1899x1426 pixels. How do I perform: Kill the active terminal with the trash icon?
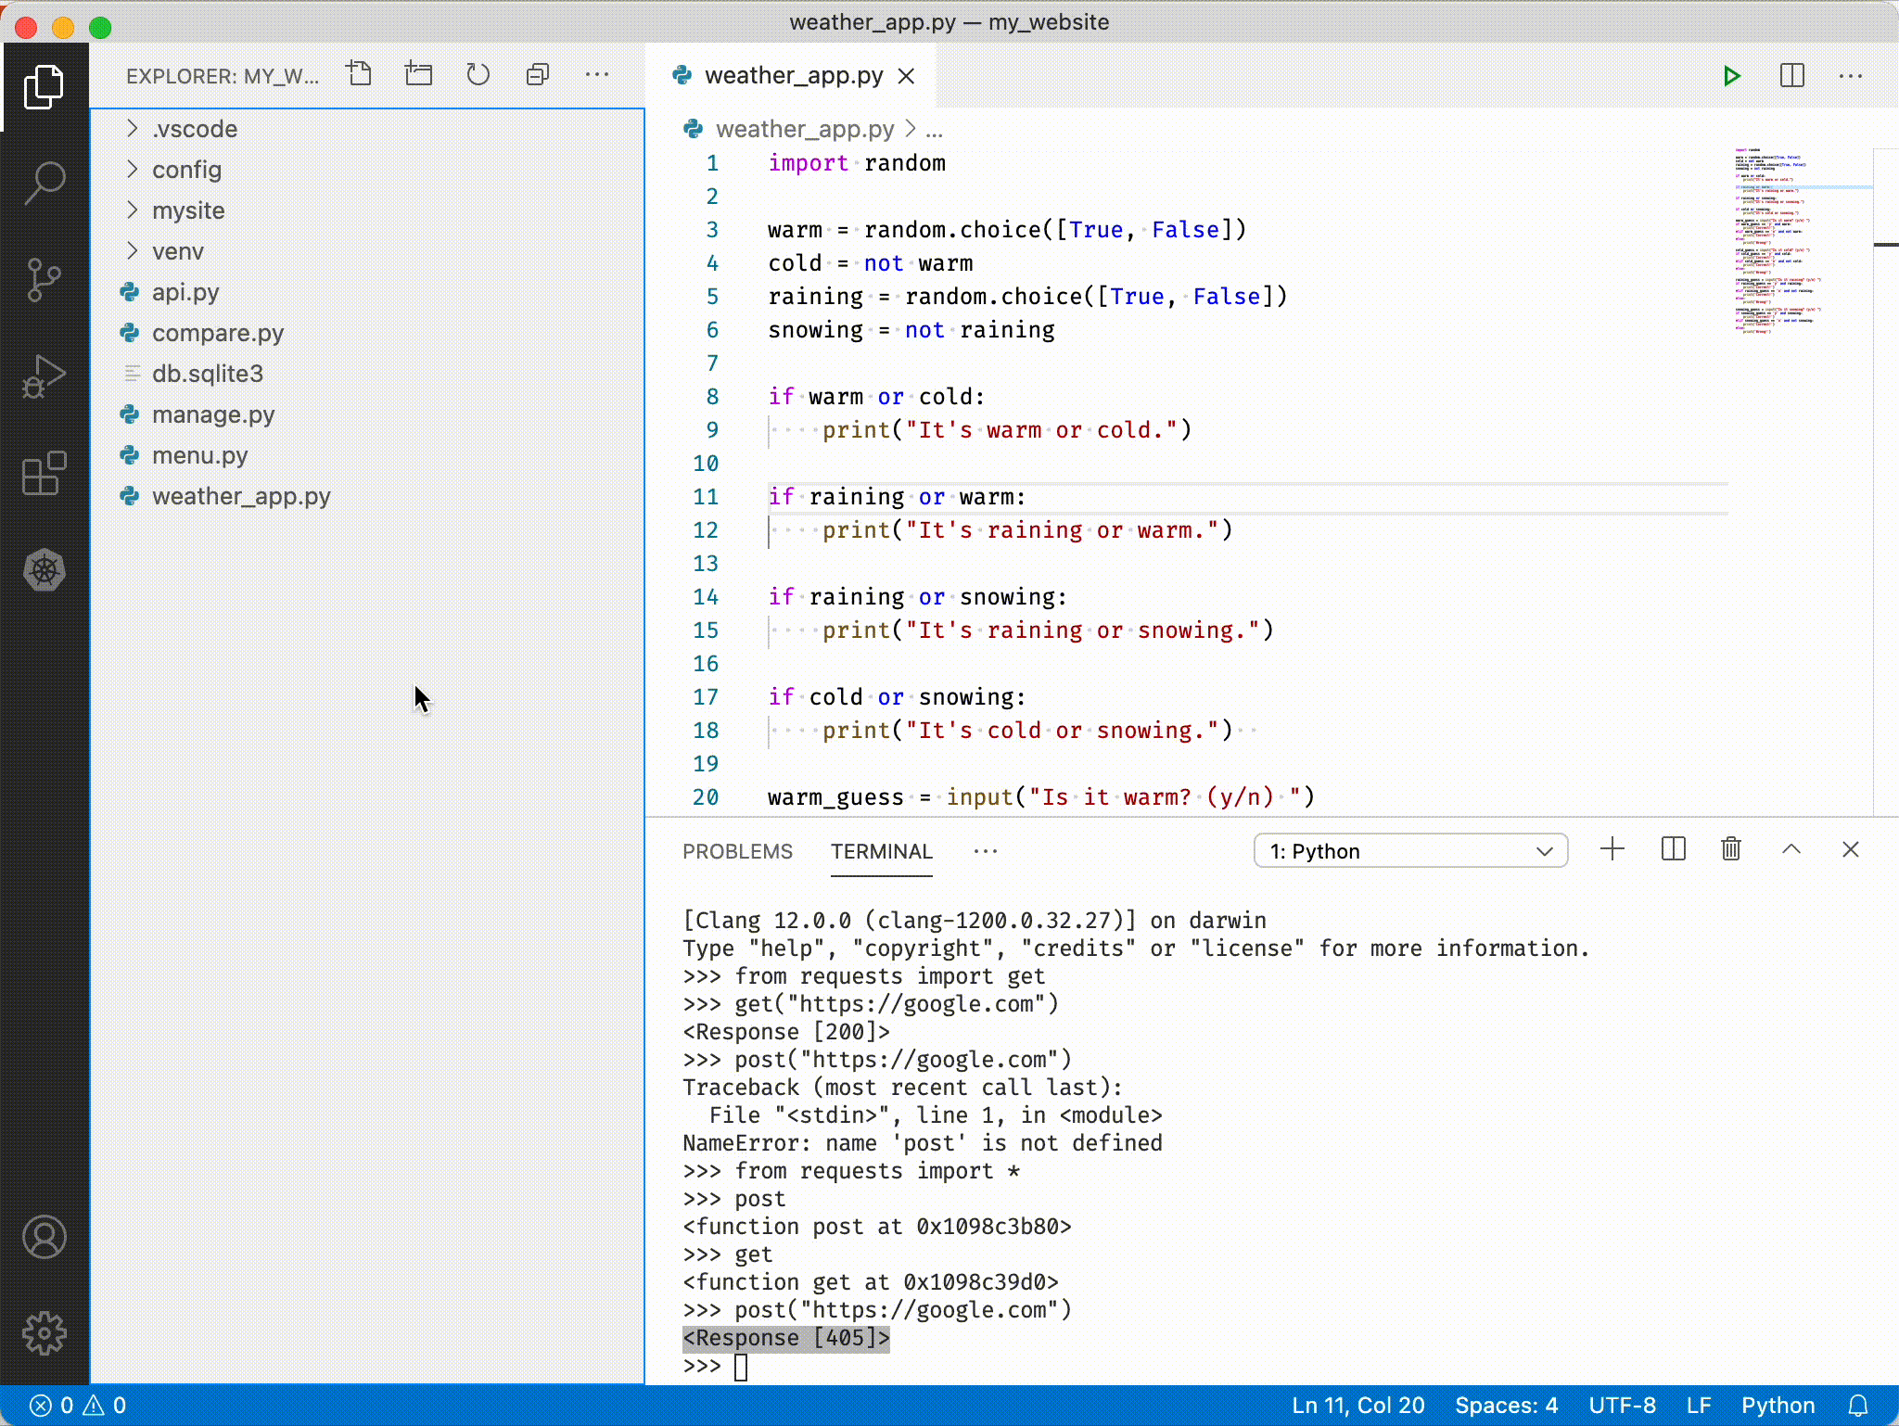click(x=1732, y=849)
